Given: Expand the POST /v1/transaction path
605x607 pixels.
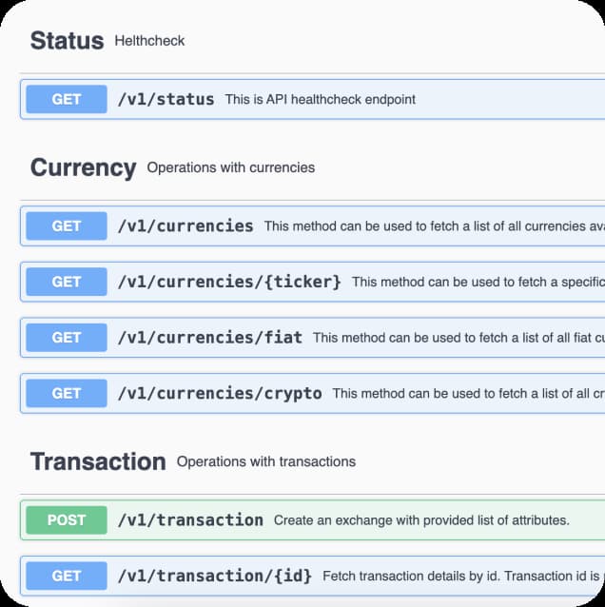Looking at the screenshot, I should click(190, 520).
